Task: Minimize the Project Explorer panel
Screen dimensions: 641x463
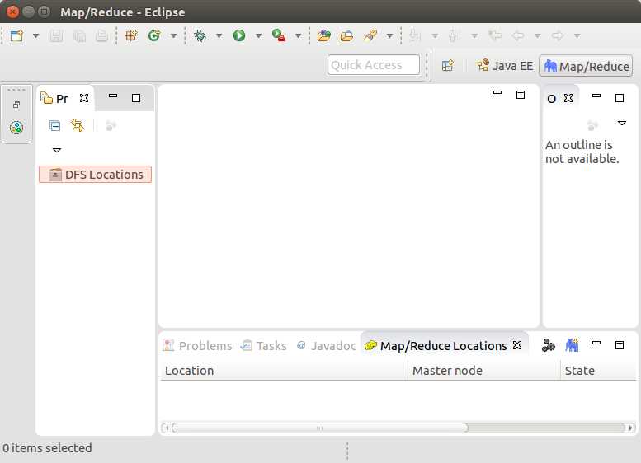Action: [x=113, y=96]
